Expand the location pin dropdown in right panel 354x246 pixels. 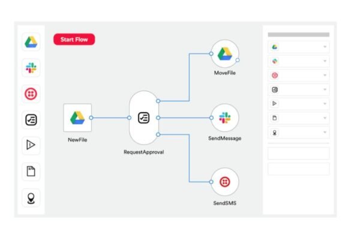click(298, 133)
